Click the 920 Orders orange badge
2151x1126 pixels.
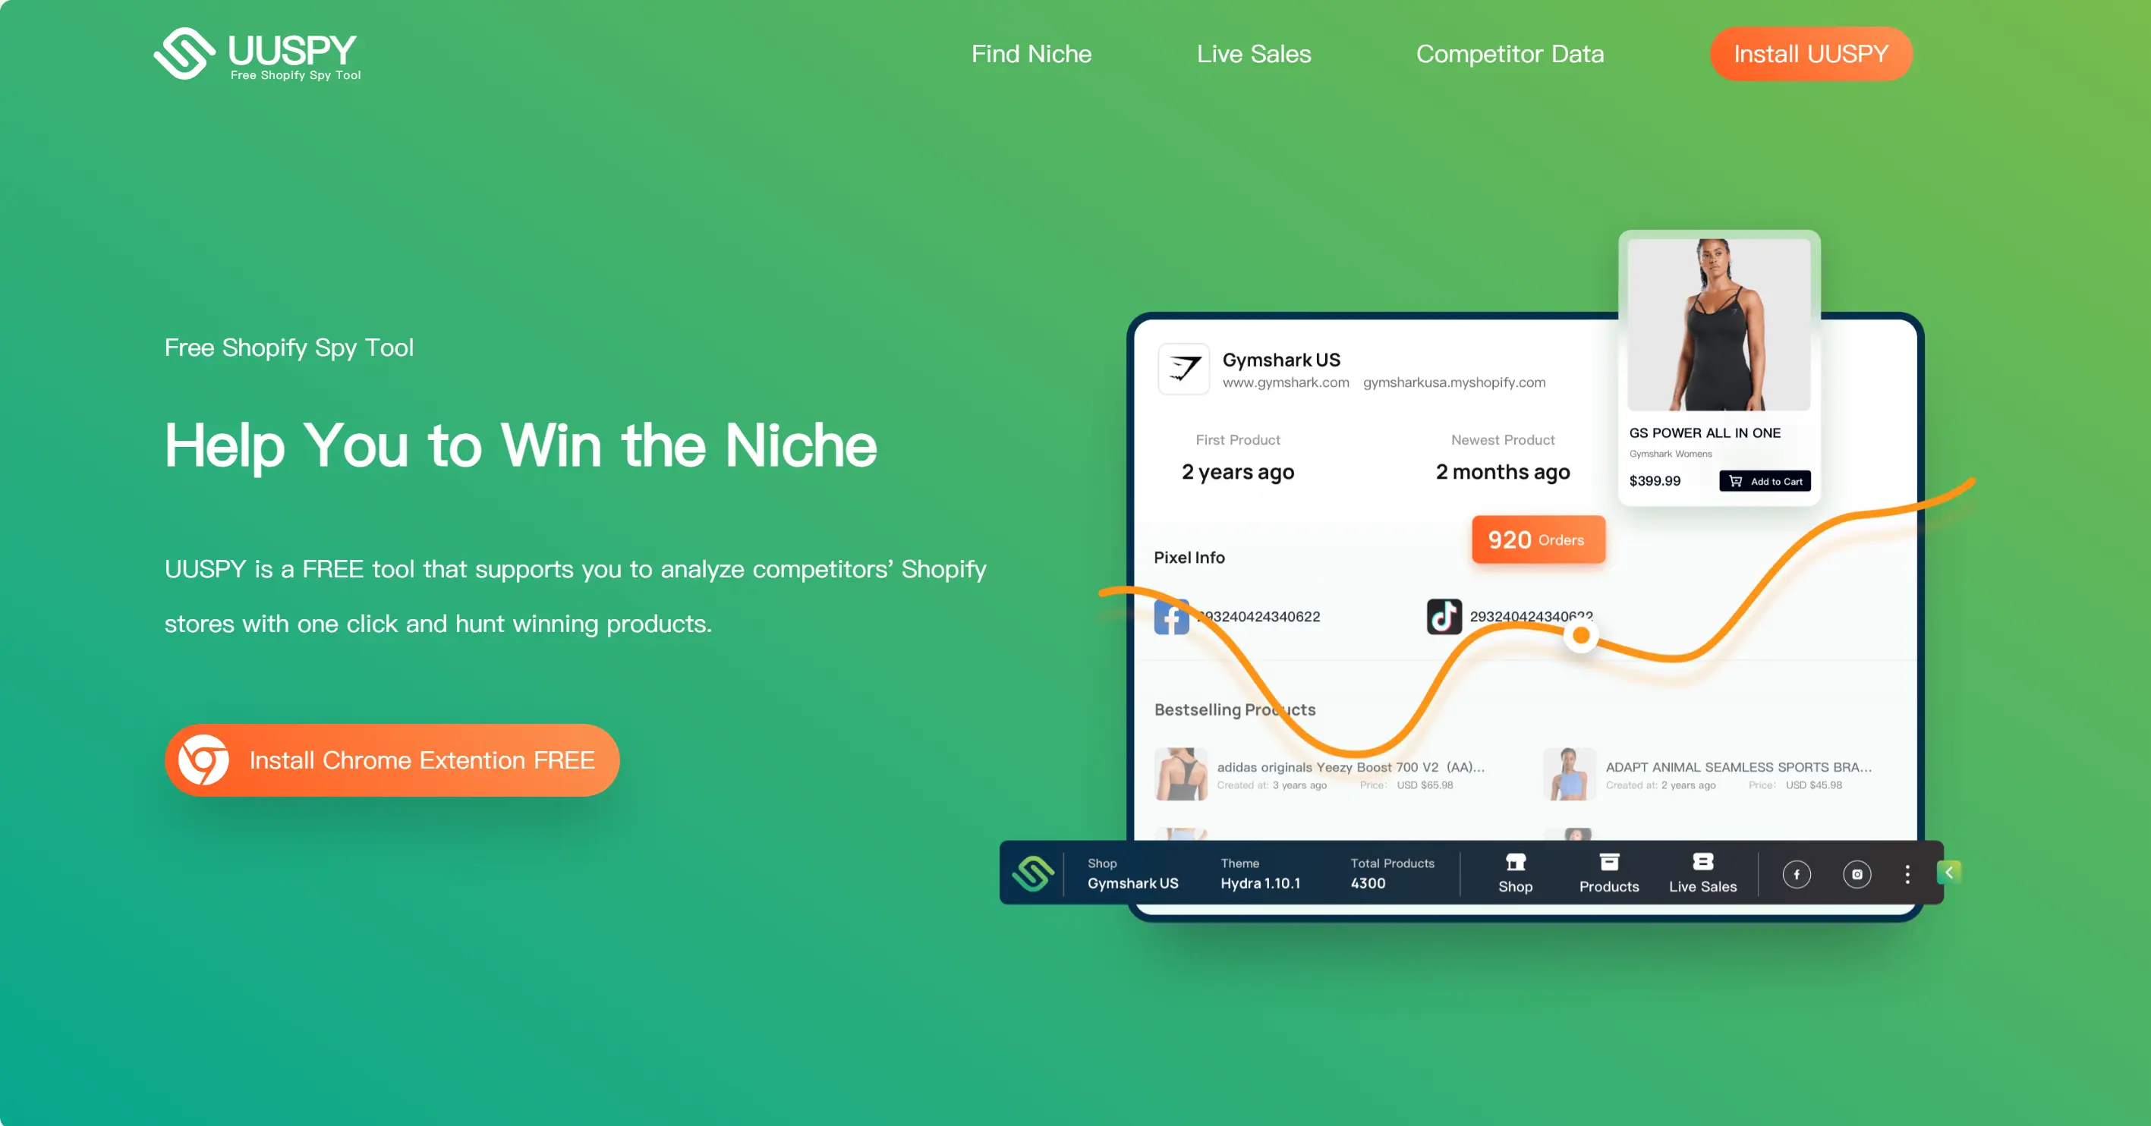1536,540
